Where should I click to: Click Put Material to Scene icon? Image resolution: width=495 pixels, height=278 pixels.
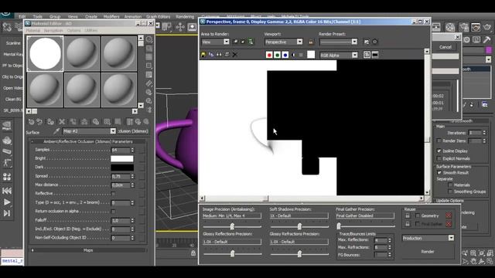[x=39, y=122]
